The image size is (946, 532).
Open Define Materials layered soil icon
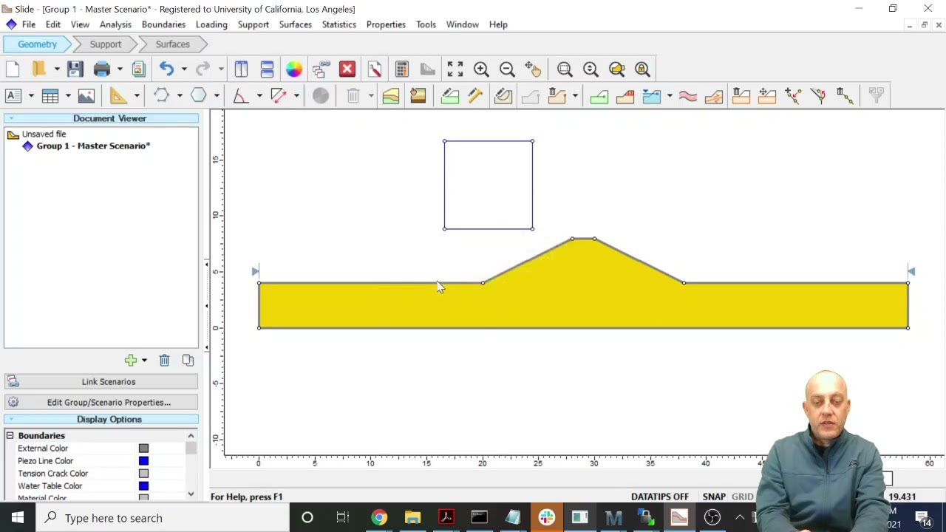point(391,95)
